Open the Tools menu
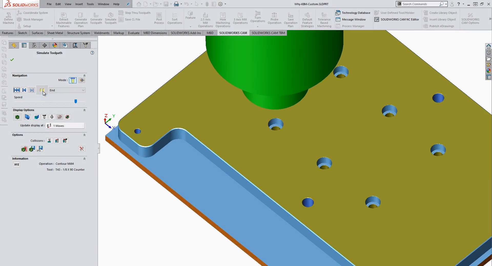Viewport: 492px width, 266px height. tap(90, 4)
